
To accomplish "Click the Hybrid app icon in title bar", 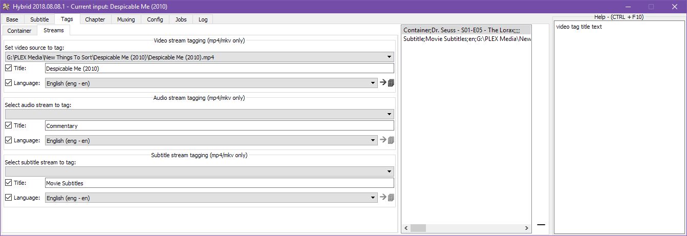I will 6,7.
